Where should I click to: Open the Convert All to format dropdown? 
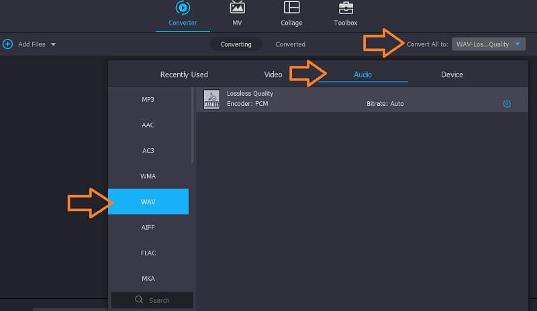pos(489,44)
